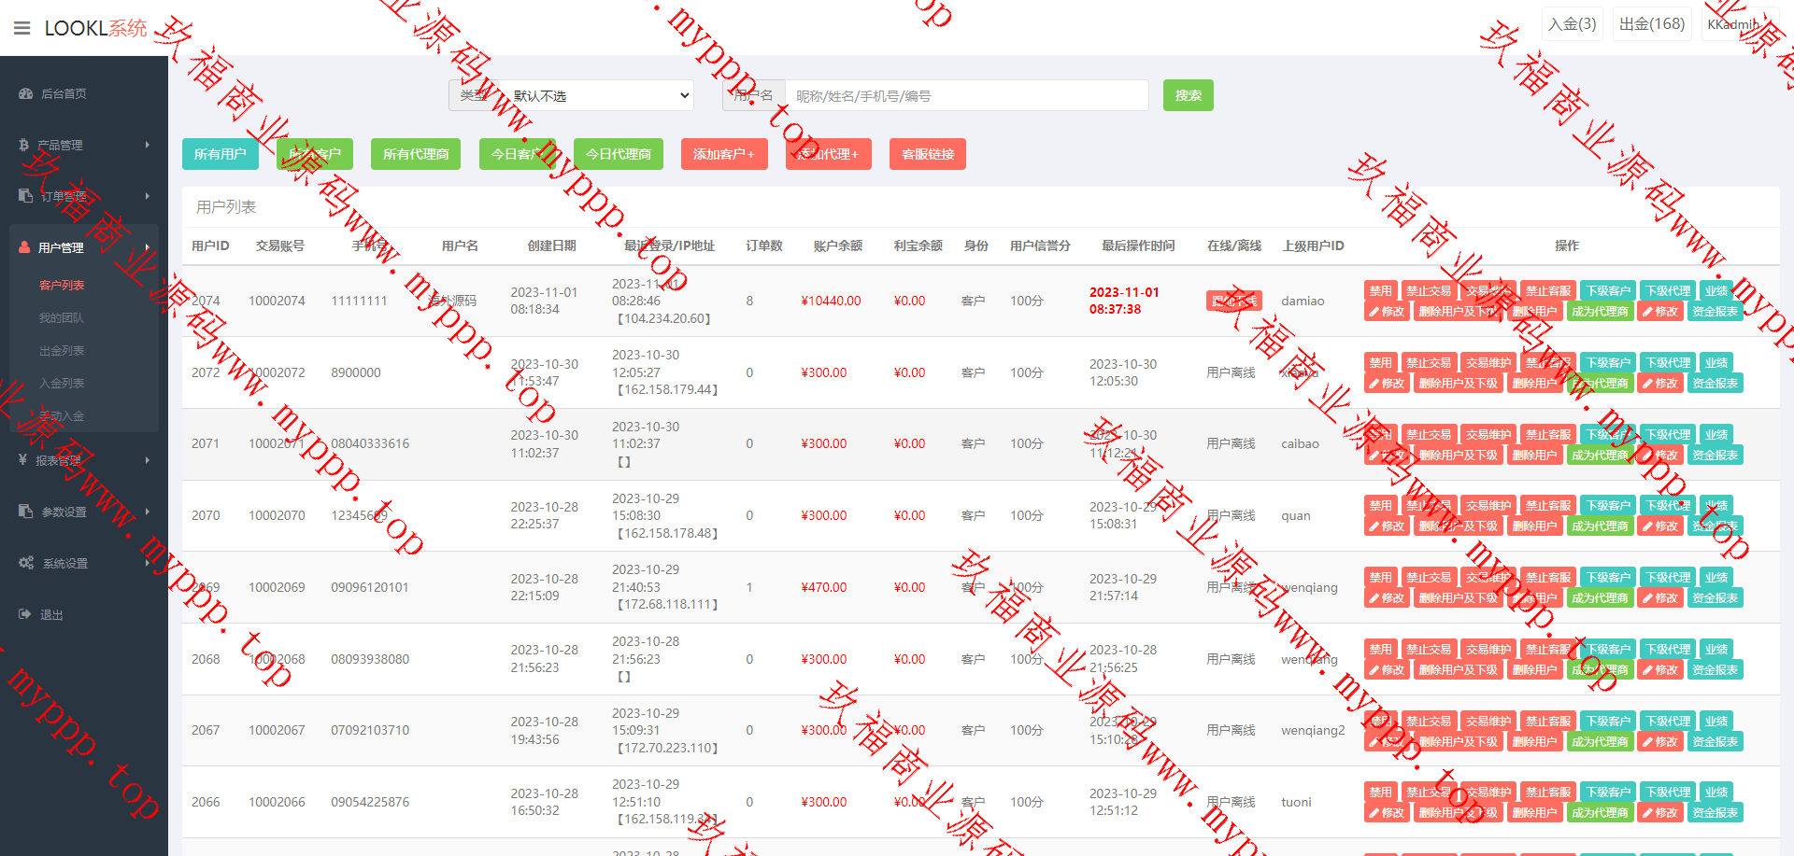Click 删除用户及下级 for user 2072
The image size is (1794, 856).
1458,384
